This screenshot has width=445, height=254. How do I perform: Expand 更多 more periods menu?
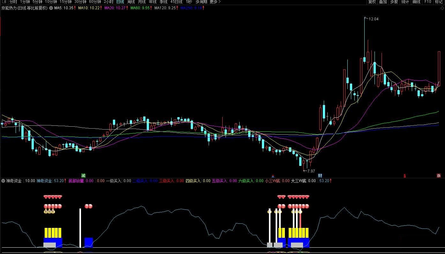pyautogui.click(x=215, y=2)
